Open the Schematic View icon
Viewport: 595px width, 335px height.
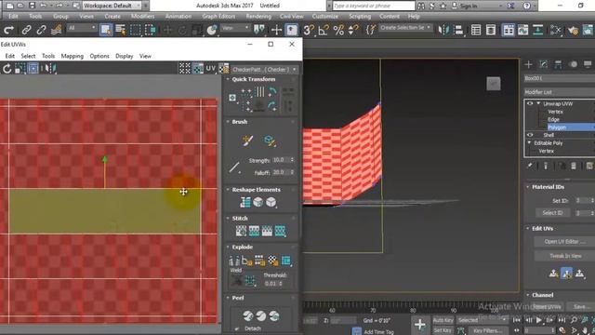[537, 30]
